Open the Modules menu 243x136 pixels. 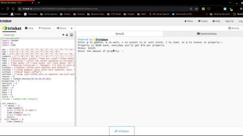pyautogui.click(x=45, y=28)
